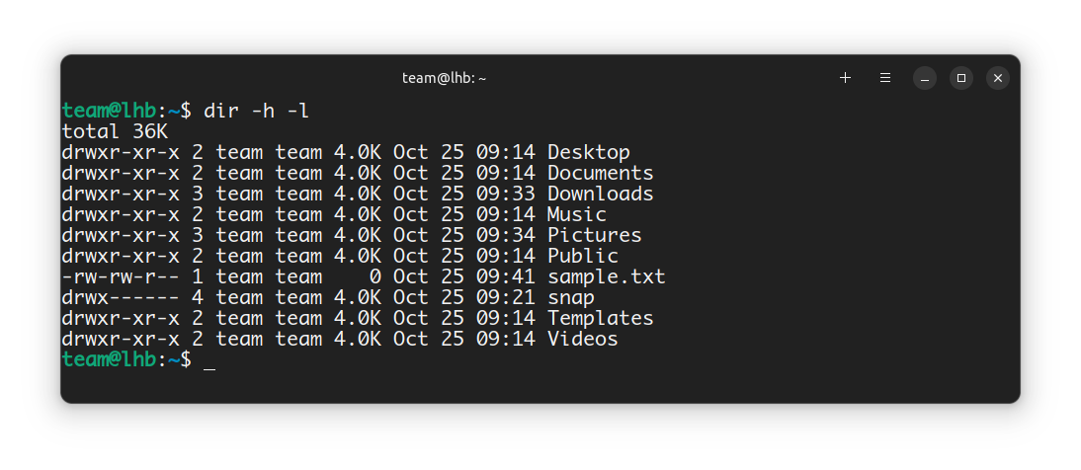Click the window title team@lhb
Screen dimensions: 1081x470
tap(444, 78)
